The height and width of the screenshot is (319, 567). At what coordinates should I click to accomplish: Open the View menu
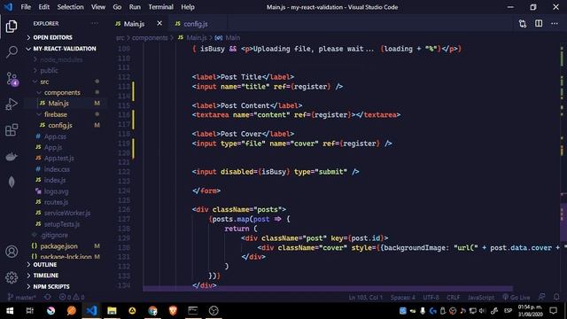98,7
